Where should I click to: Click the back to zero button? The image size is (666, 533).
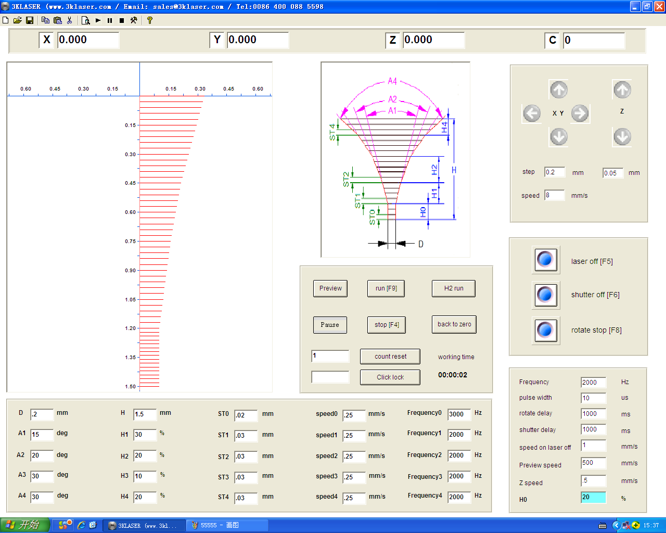454,324
